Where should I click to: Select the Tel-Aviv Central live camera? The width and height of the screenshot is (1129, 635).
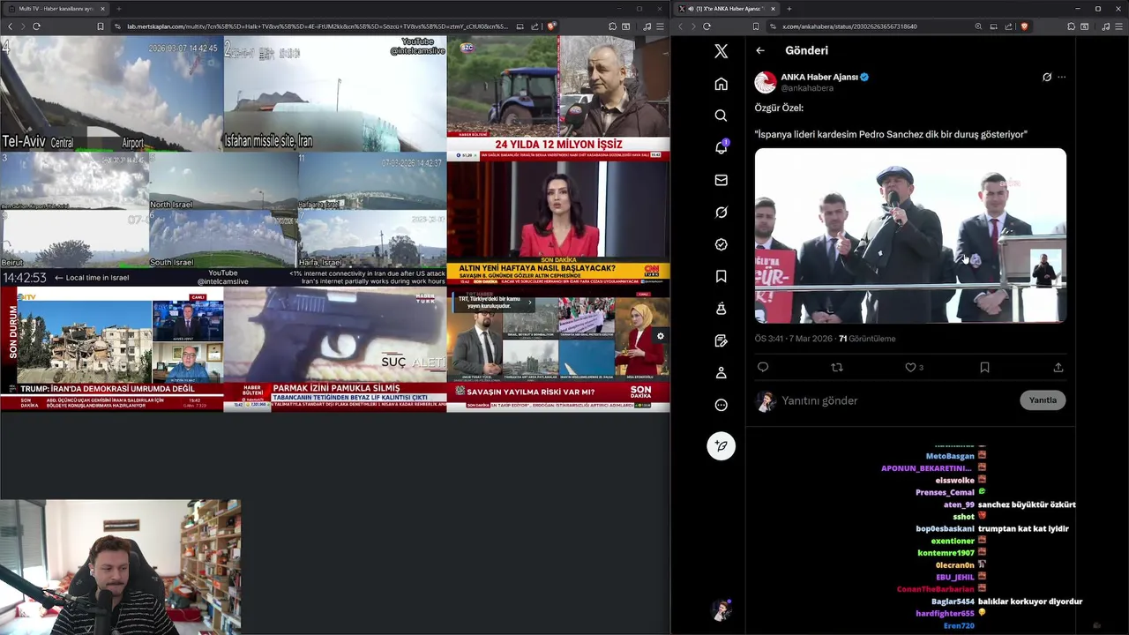point(111,93)
